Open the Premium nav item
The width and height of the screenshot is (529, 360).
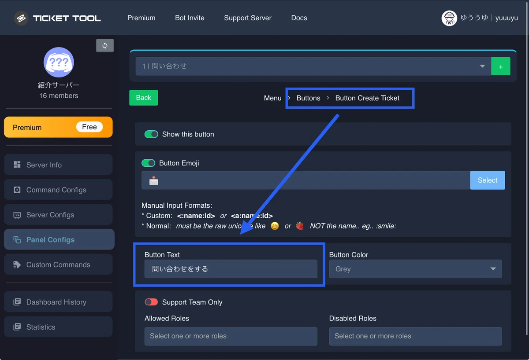pyautogui.click(x=142, y=18)
